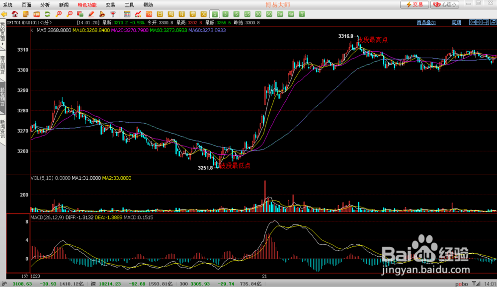
Task: Select the monthly (月) period icon
Action: [x=181, y=14]
